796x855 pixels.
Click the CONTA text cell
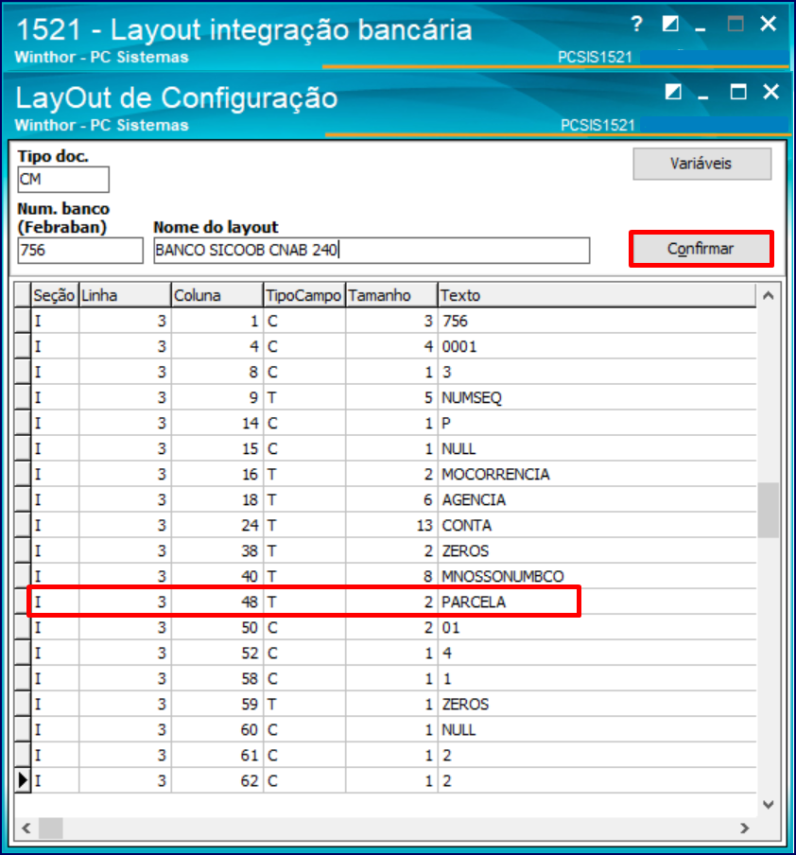click(597, 526)
